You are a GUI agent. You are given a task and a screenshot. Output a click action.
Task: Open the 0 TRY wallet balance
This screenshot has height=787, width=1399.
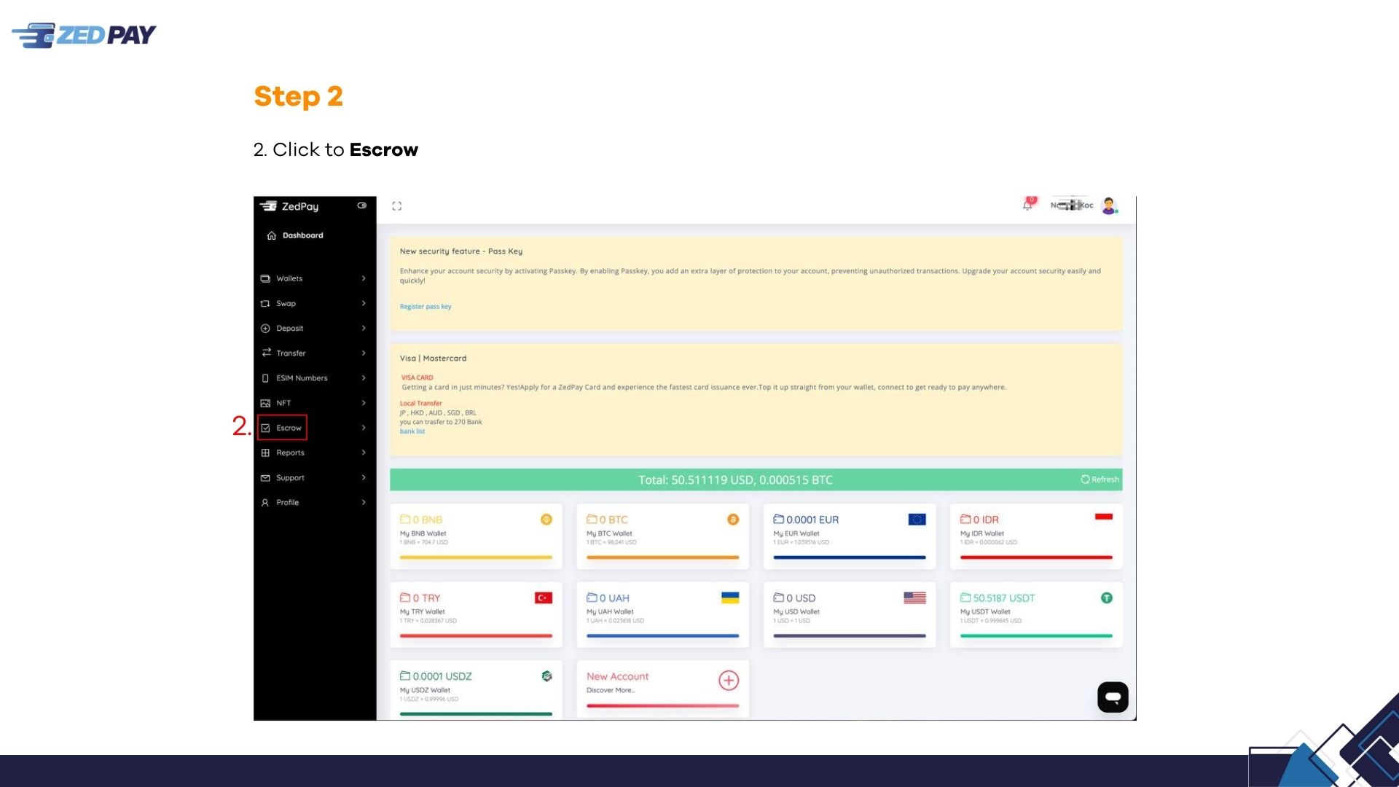click(x=420, y=598)
